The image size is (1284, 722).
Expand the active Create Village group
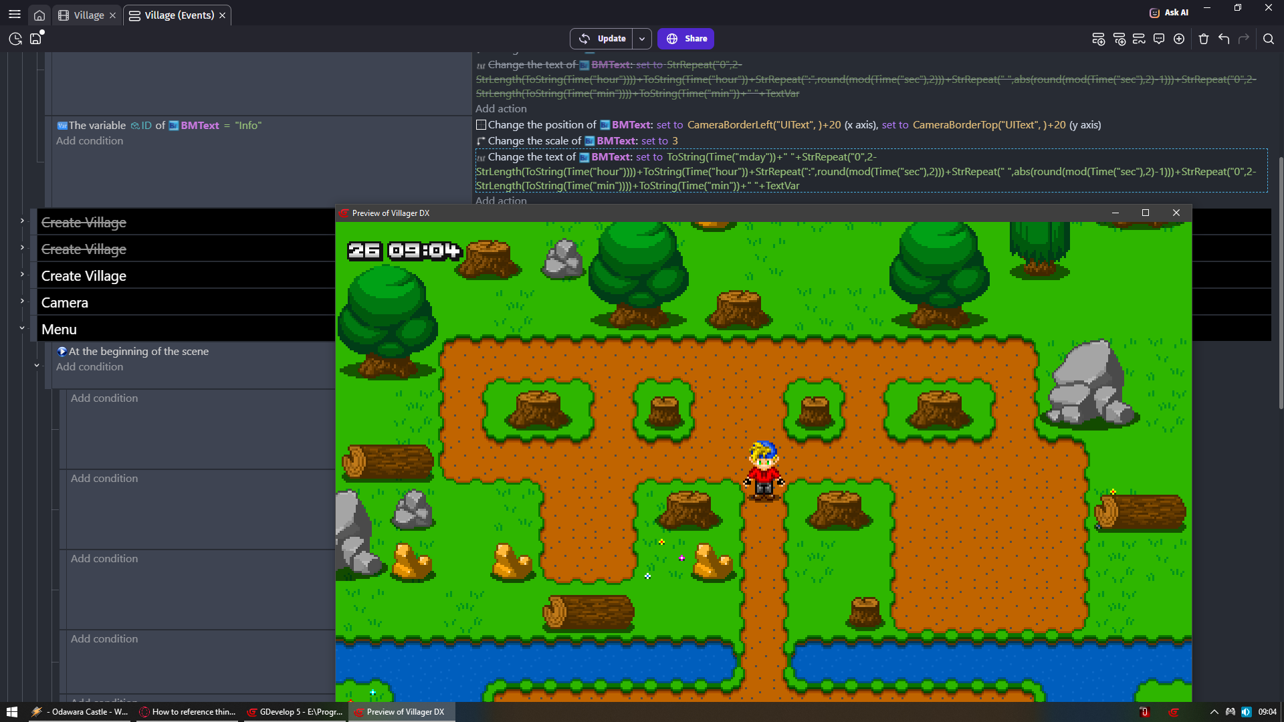pos(22,275)
